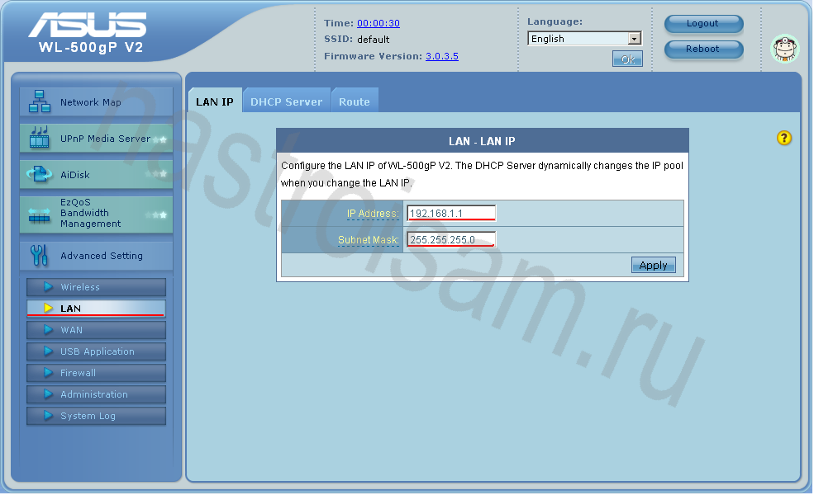Click the Advanced Setting tools icon
Screen dimensions: 814x495
pyautogui.click(x=40, y=256)
